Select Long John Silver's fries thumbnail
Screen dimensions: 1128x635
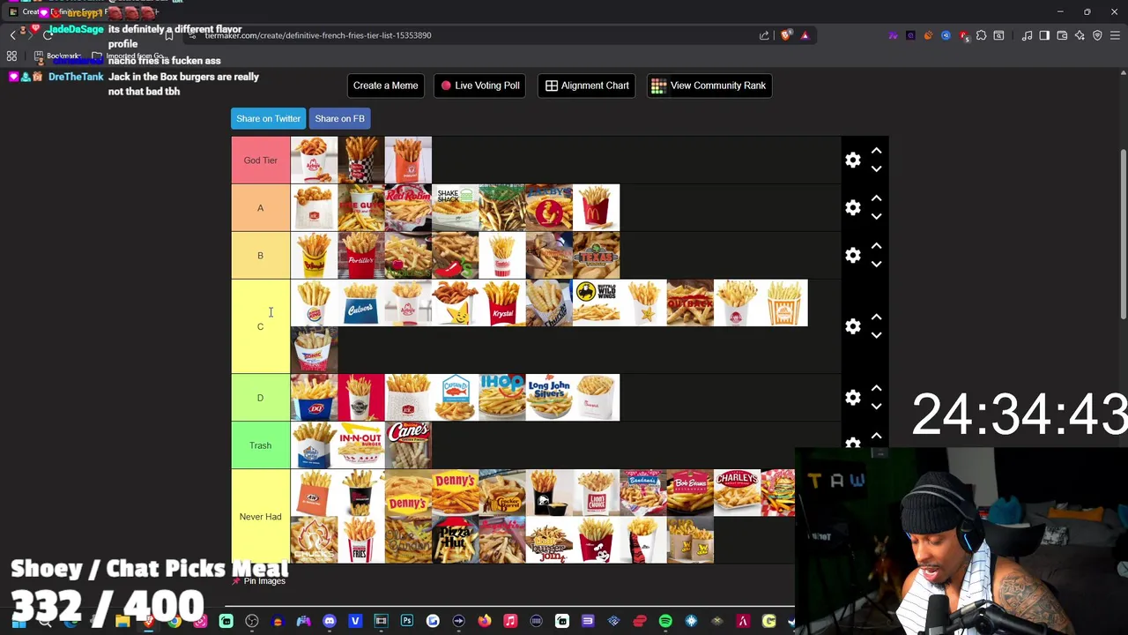click(x=549, y=398)
